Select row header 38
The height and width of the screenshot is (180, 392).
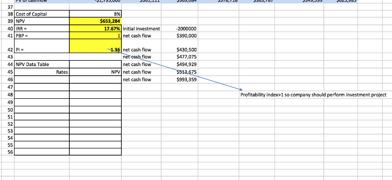tap(8, 14)
